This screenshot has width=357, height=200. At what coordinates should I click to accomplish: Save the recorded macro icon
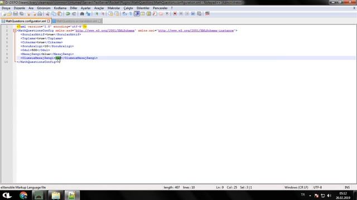tap(199, 14)
